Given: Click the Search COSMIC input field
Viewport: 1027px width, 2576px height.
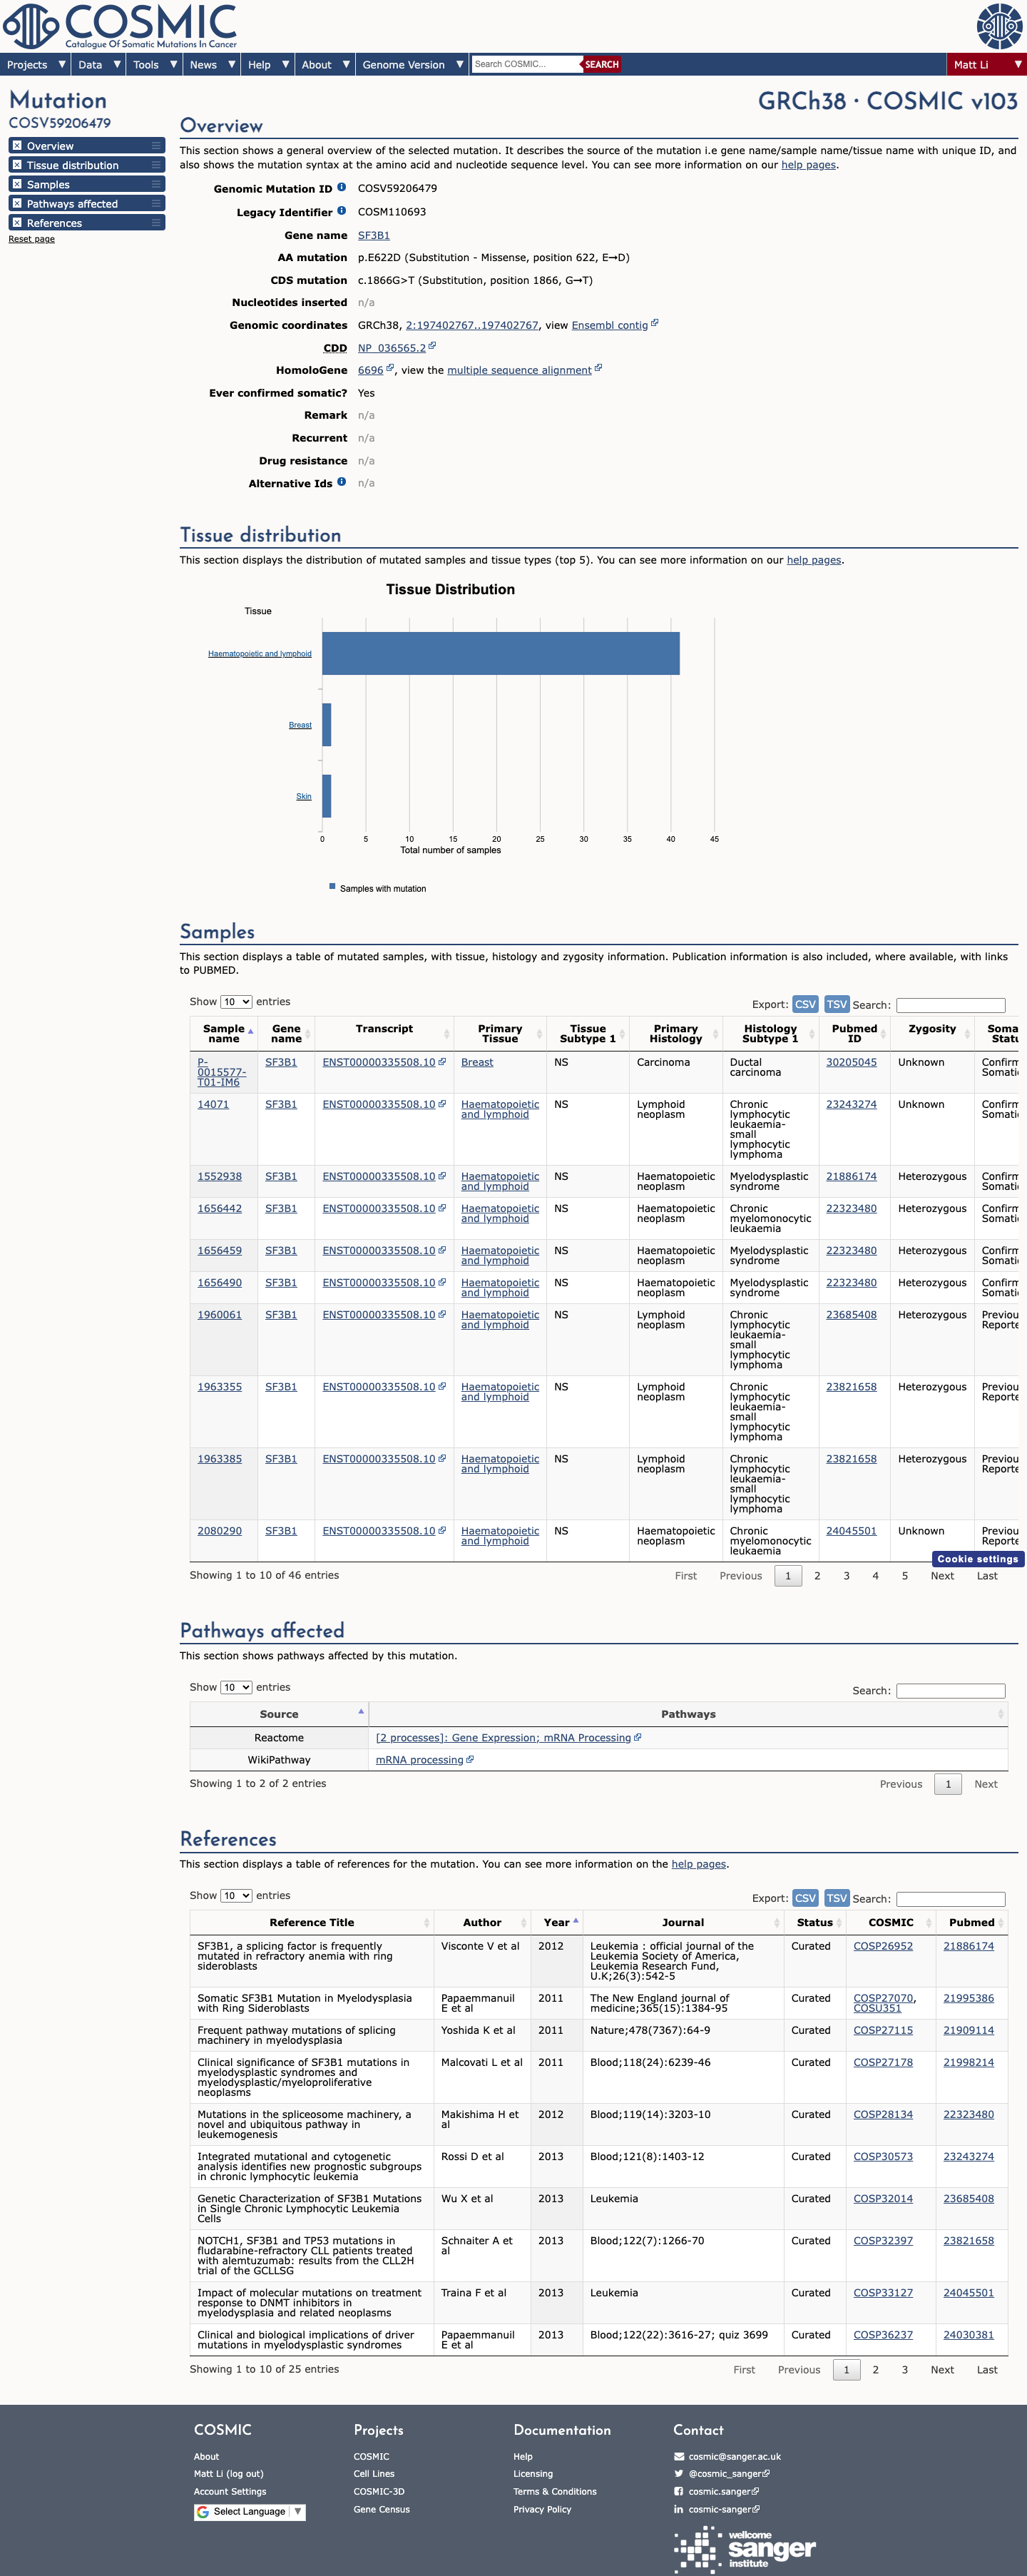Looking at the screenshot, I should click(x=526, y=64).
